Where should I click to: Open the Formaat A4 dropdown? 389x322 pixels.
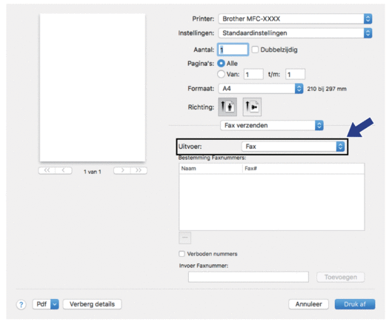point(261,89)
